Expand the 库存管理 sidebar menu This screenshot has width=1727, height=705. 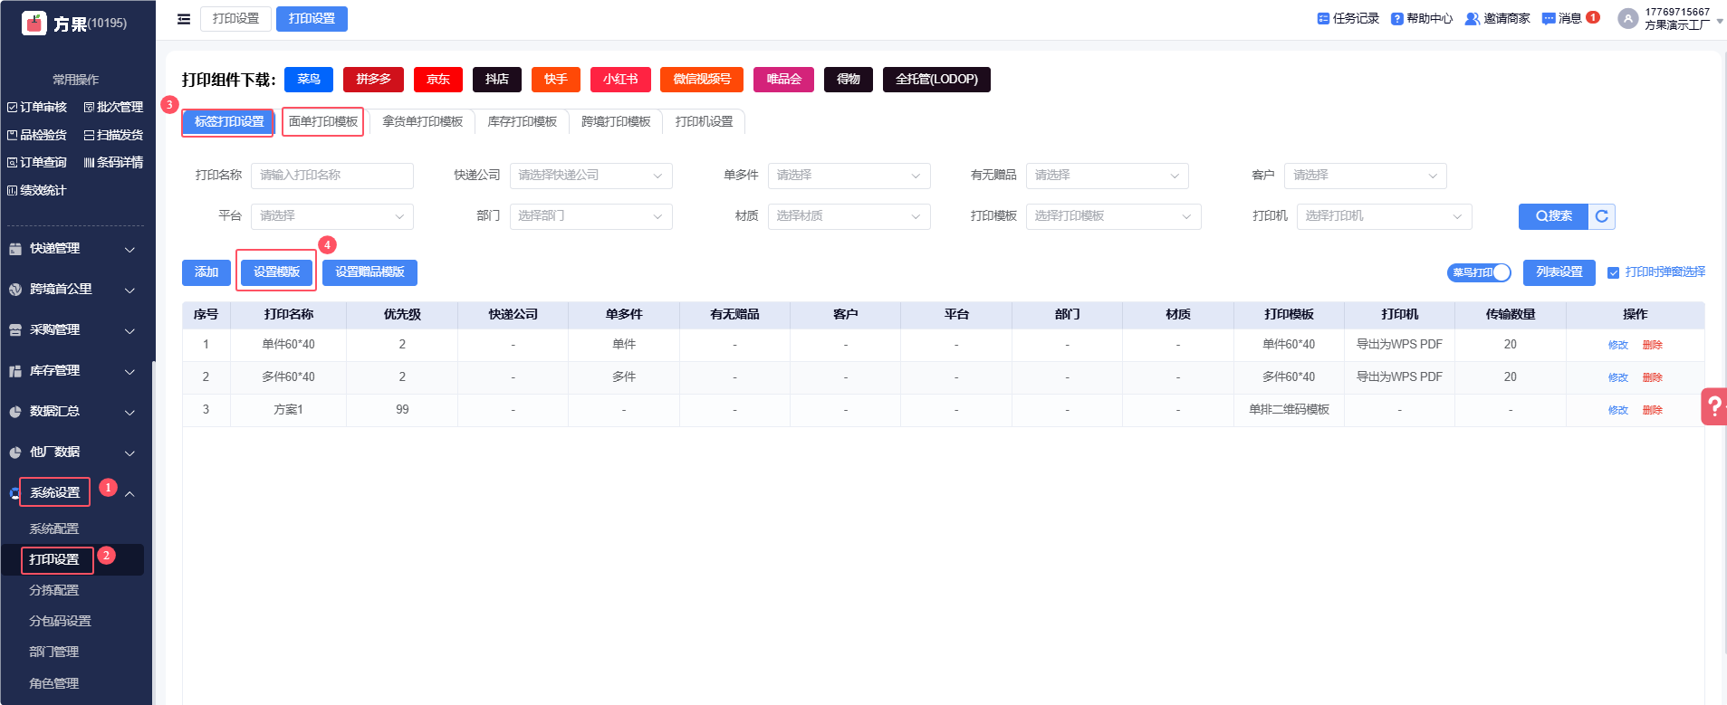[72, 371]
